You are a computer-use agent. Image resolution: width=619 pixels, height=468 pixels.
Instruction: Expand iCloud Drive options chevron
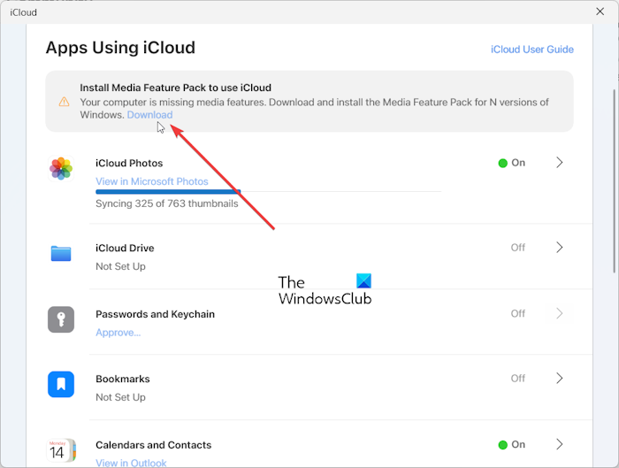click(x=560, y=248)
